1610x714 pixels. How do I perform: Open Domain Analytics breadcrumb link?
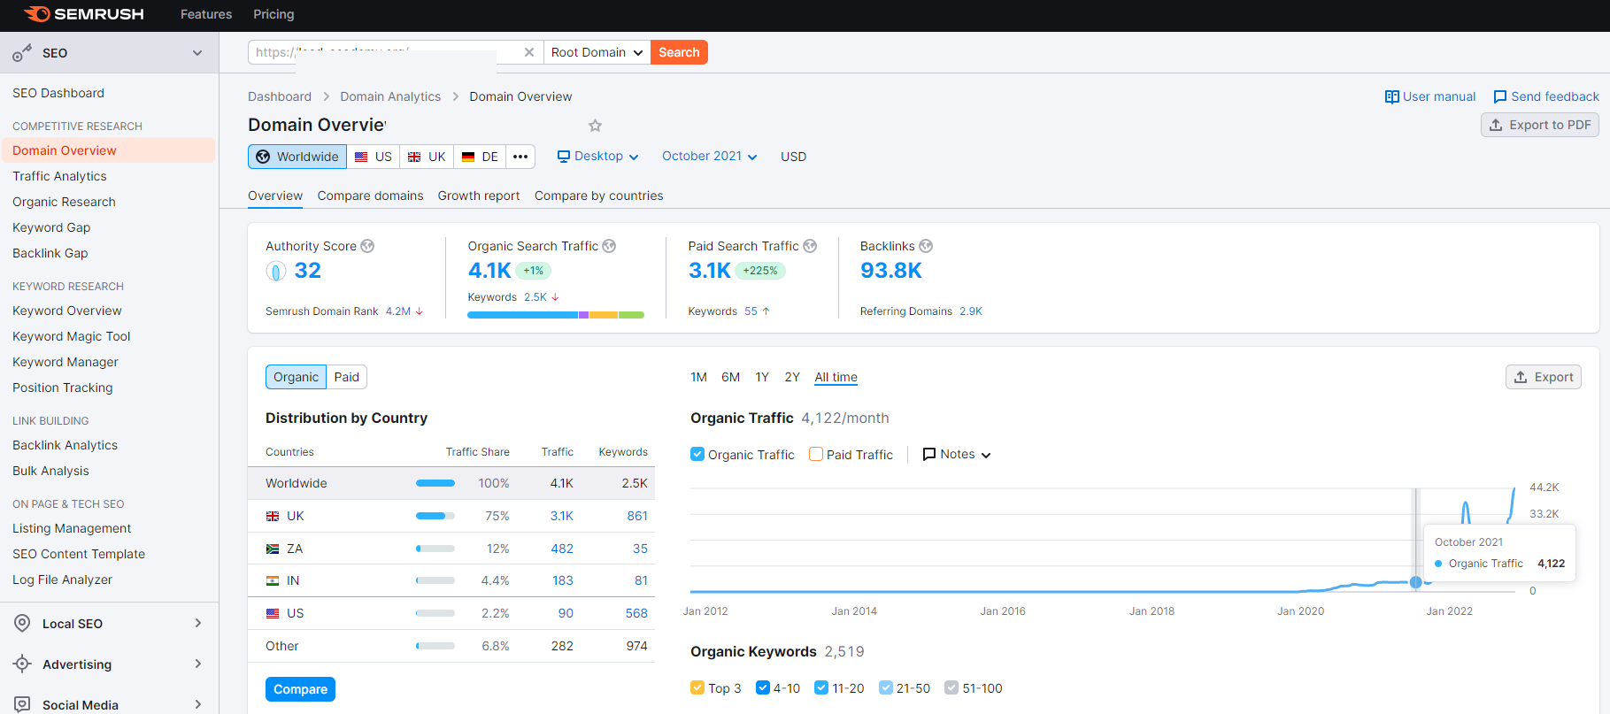point(390,96)
